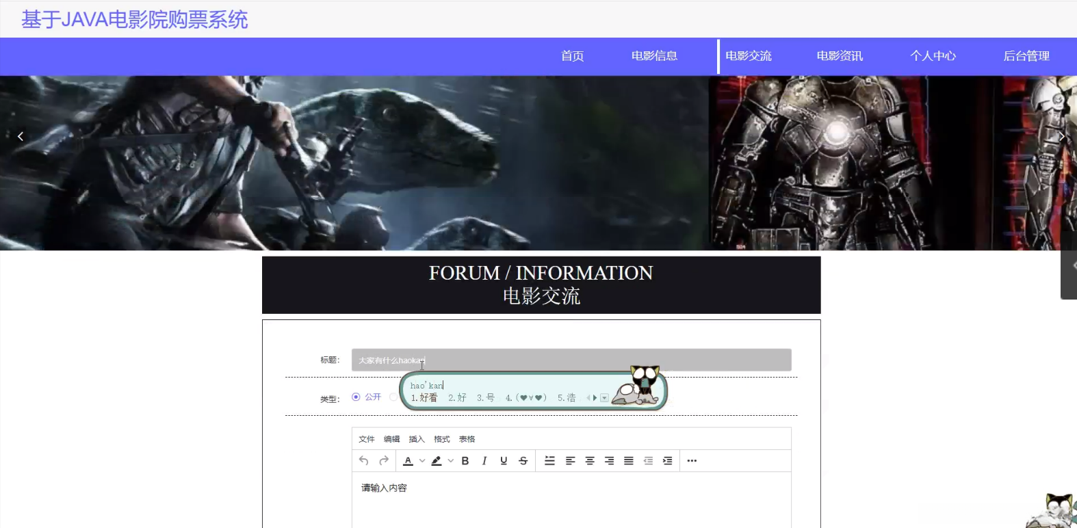Justify the text alignment

coord(629,461)
